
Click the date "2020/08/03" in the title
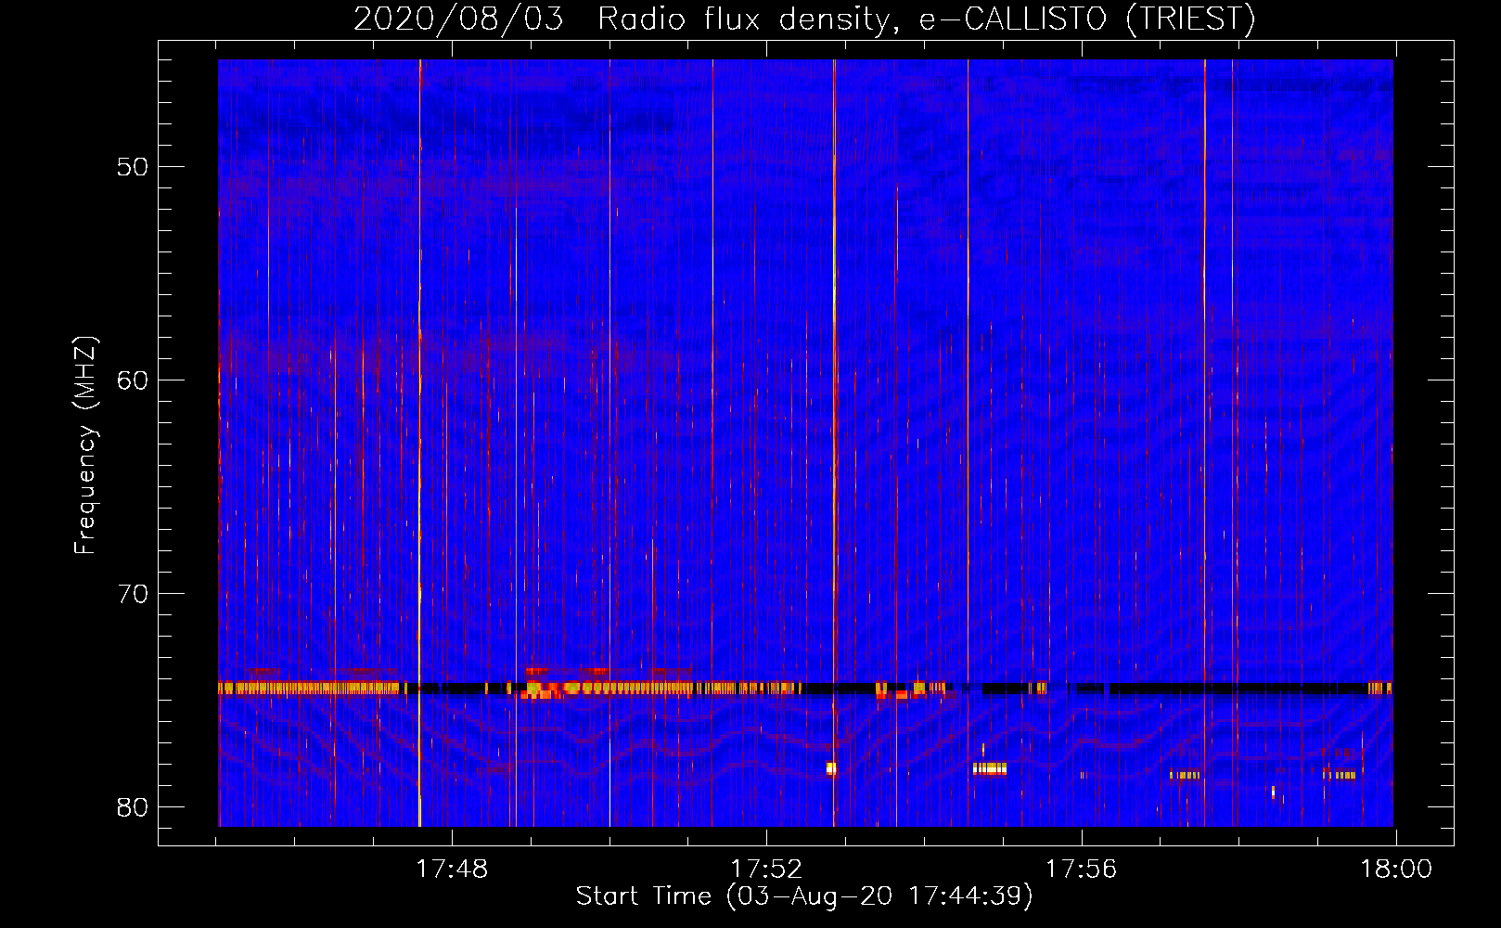point(458,19)
